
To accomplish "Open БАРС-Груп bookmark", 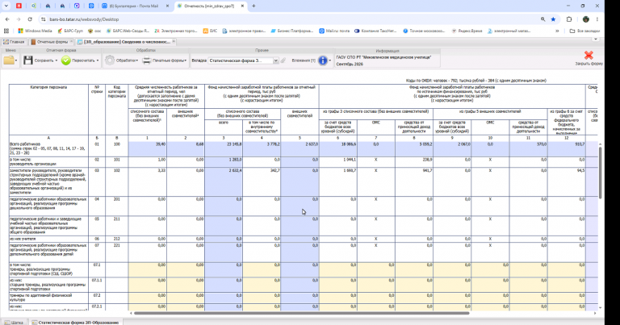I will click(x=70, y=31).
